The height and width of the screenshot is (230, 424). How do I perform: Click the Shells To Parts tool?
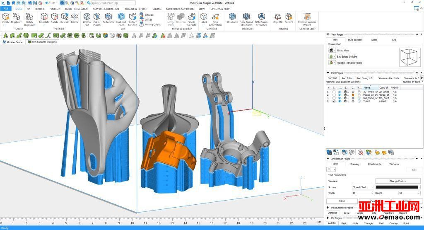pyautogui.click(x=191, y=19)
